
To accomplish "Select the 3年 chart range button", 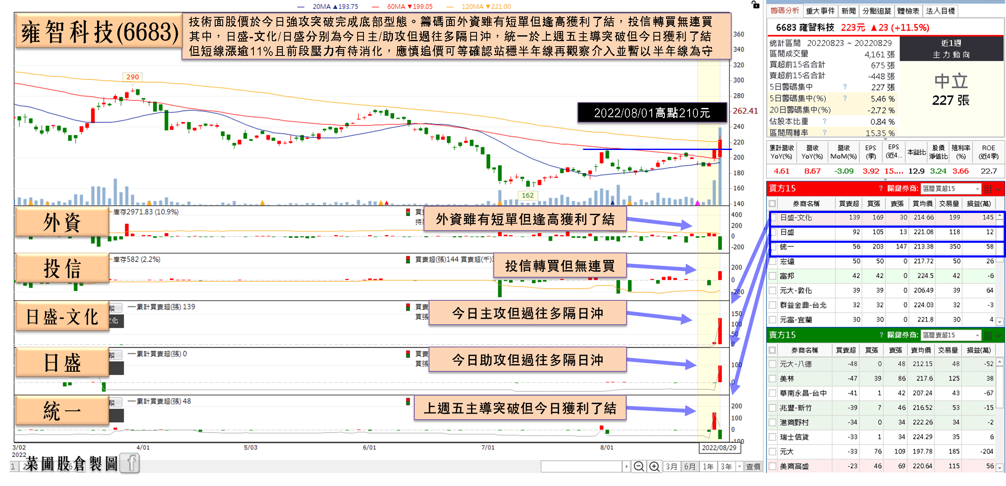I will coord(727,467).
